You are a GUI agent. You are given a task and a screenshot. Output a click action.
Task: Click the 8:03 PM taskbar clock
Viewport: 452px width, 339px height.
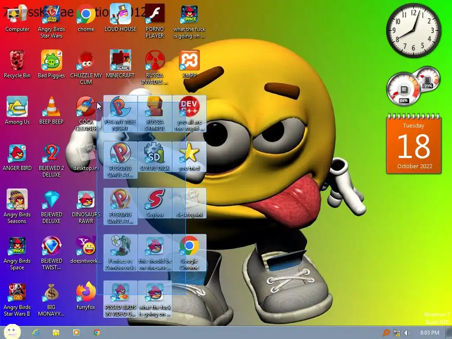tap(429, 333)
